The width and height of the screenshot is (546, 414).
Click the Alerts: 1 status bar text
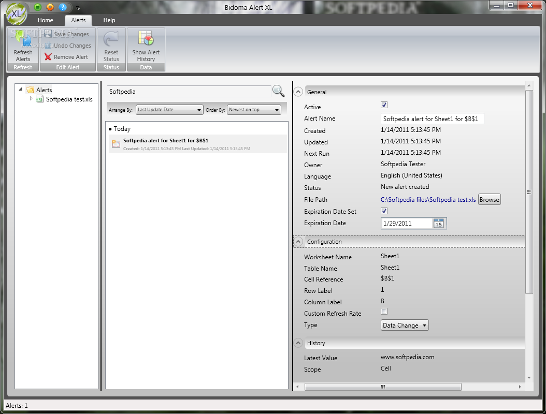pos(17,406)
